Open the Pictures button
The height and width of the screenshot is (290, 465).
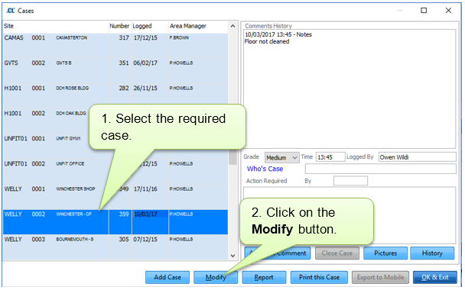[385, 253]
